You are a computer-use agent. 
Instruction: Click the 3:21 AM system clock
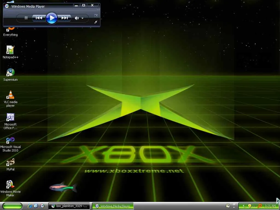[270, 206]
